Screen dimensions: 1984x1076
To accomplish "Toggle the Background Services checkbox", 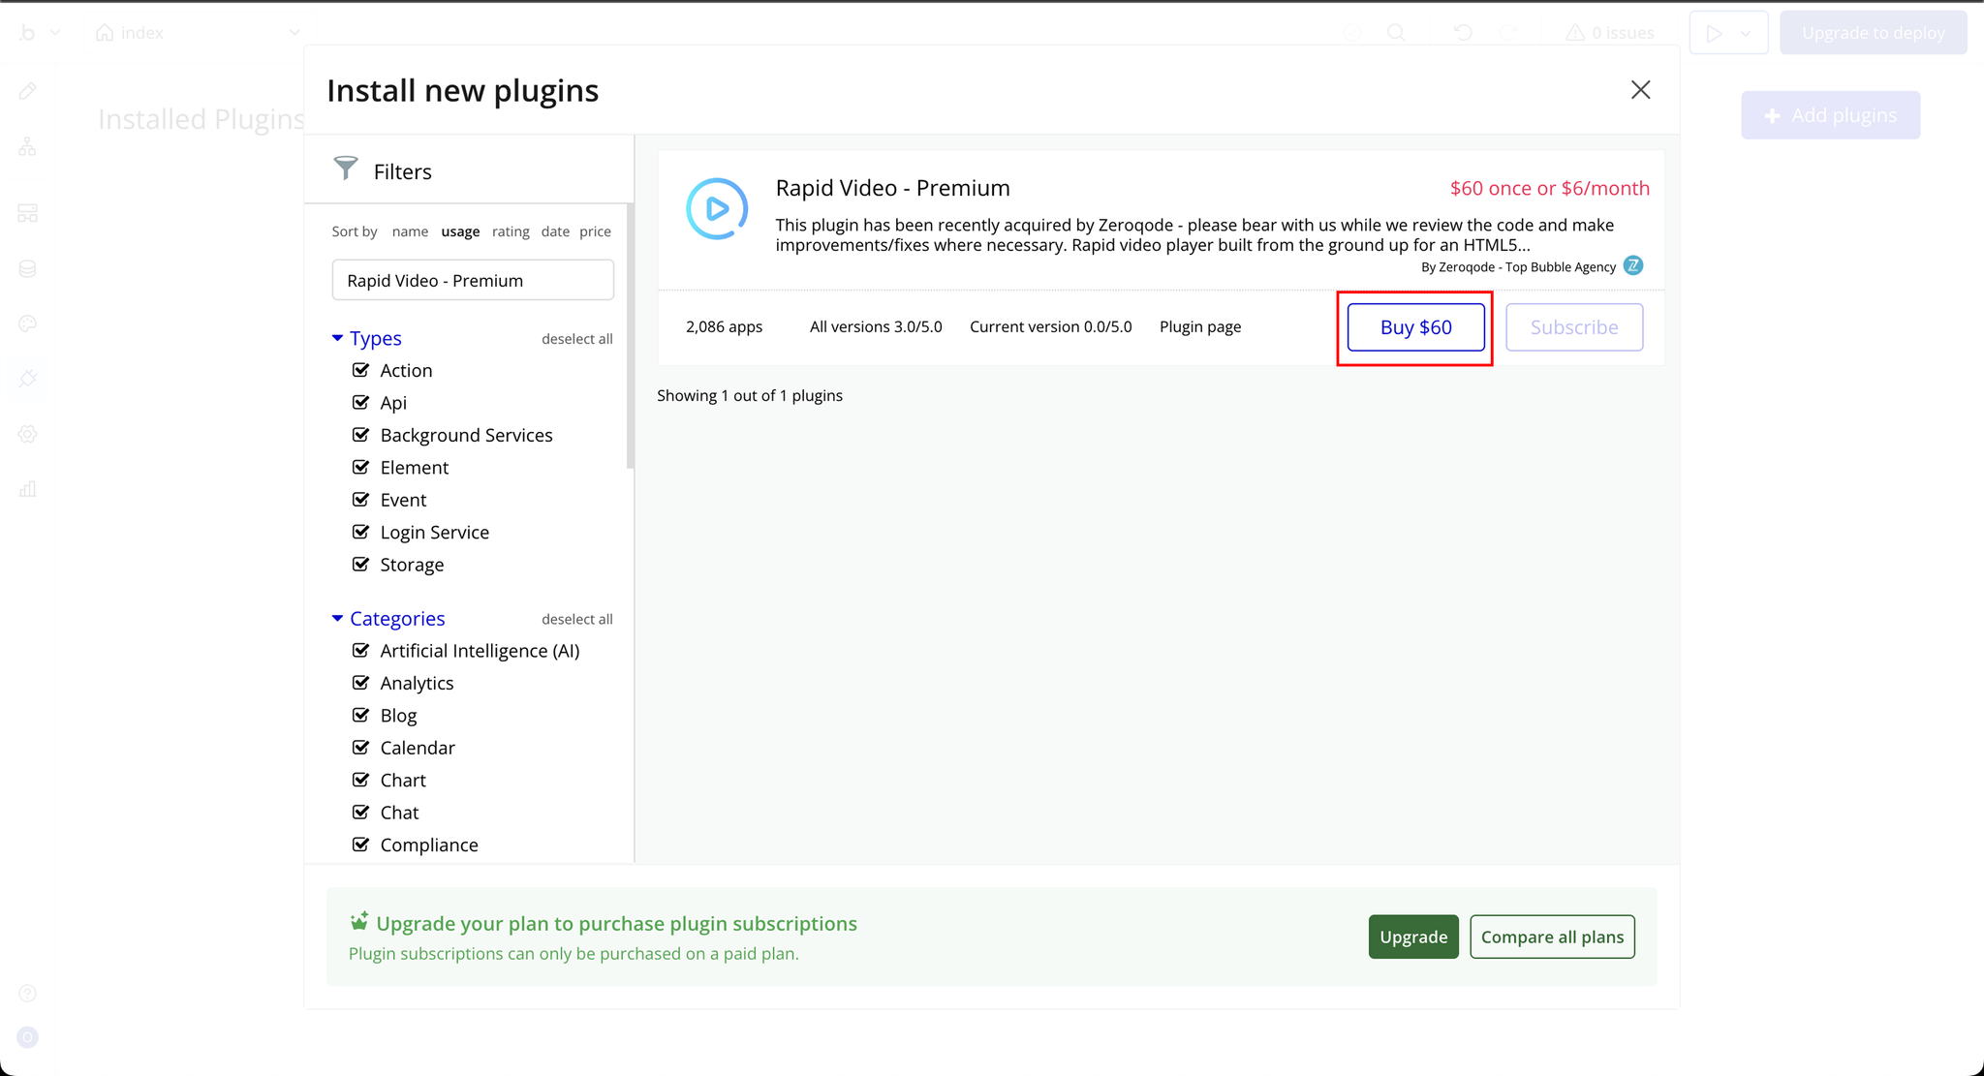I will 360,435.
